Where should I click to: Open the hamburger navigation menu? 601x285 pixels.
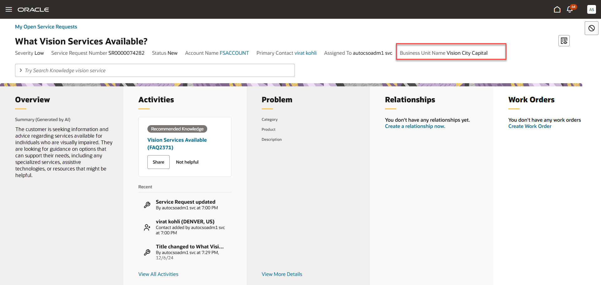click(x=9, y=9)
